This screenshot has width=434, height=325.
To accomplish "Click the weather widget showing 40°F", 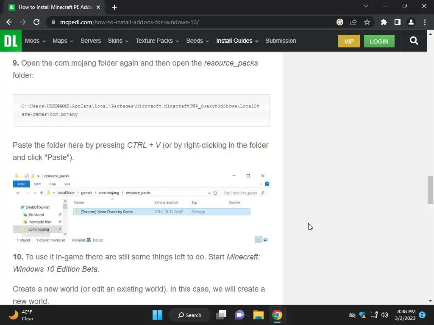I will point(21,315).
